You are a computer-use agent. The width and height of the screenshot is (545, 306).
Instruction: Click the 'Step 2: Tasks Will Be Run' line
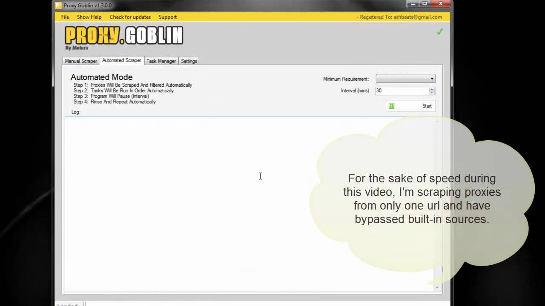pyautogui.click(x=123, y=91)
